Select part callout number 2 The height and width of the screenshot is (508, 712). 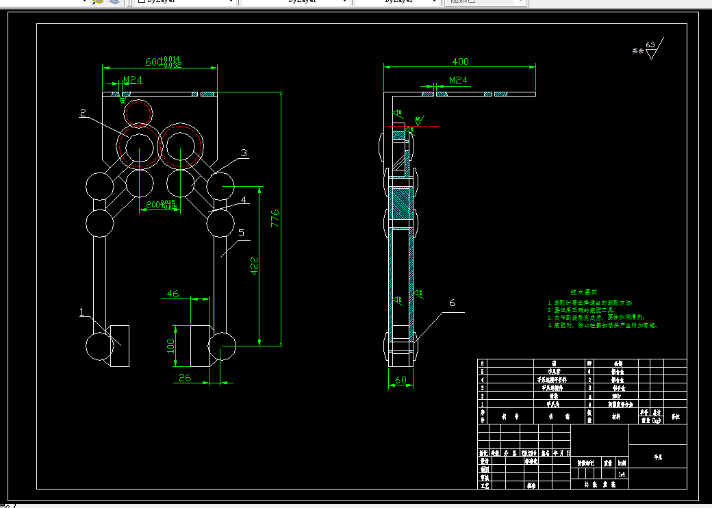[83, 112]
